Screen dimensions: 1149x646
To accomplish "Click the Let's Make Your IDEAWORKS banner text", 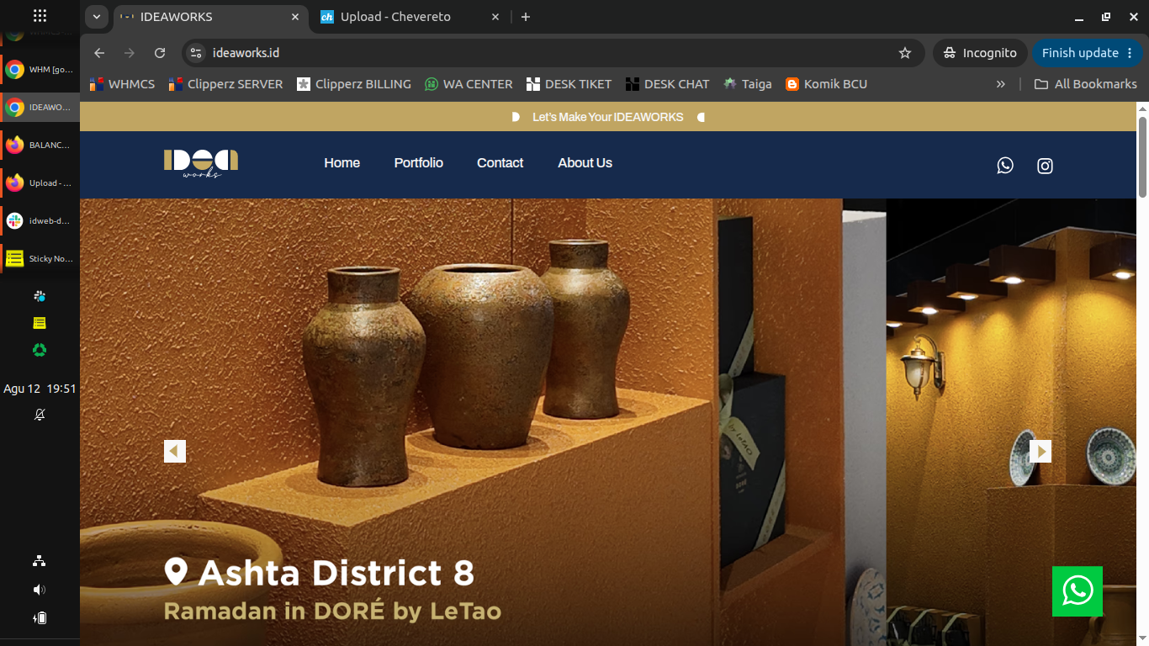I will pyautogui.click(x=608, y=117).
